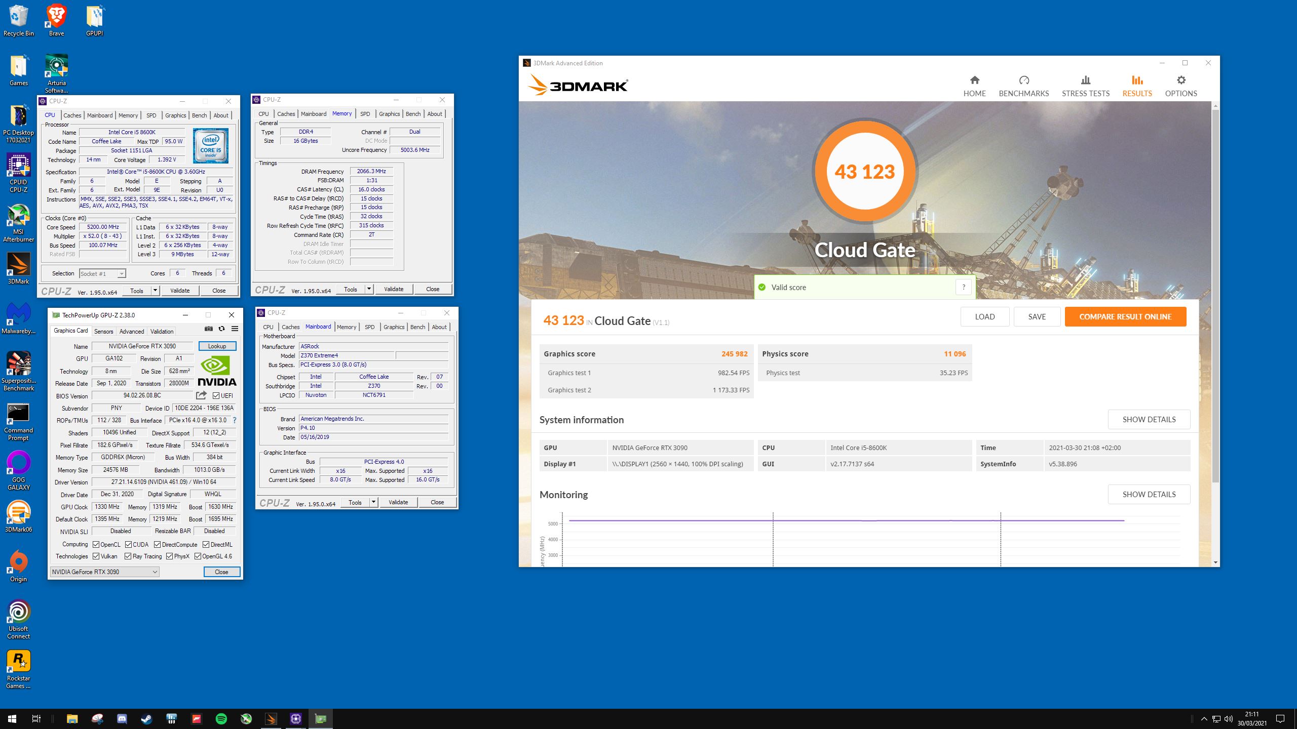Open STRESS TESTS in 3DMark
The width and height of the screenshot is (1297, 729).
[1086, 86]
